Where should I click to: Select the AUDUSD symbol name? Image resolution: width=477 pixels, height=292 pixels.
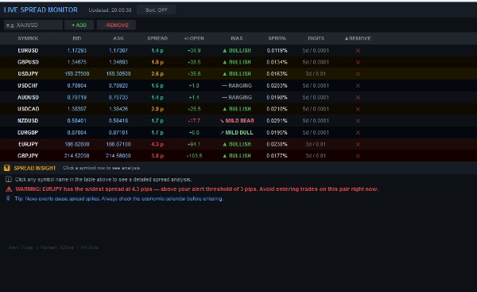(x=28, y=97)
